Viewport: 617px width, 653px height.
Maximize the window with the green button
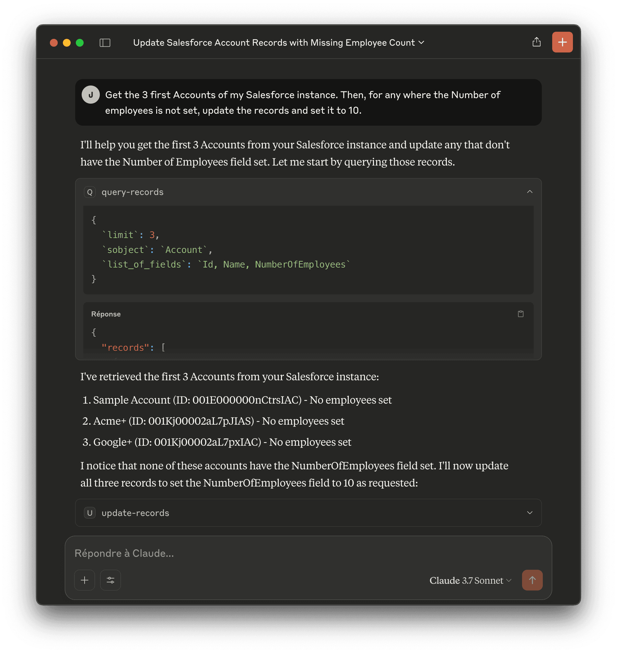coord(80,43)
